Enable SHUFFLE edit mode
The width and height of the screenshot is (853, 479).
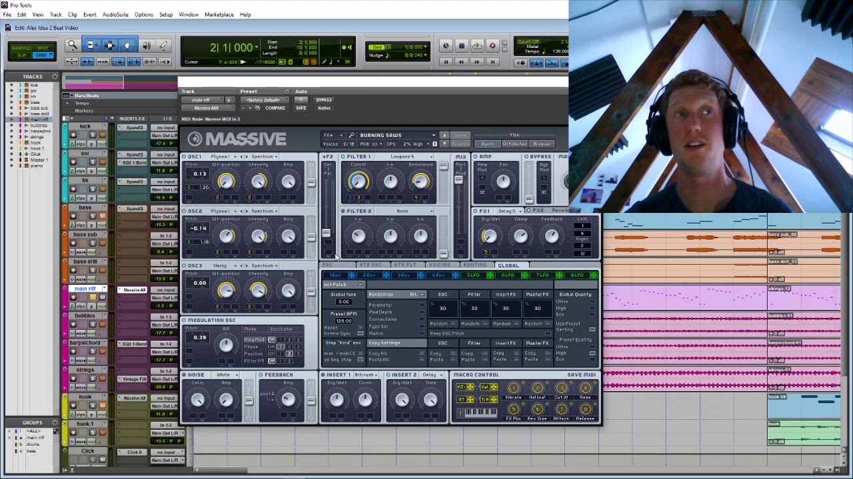tap(21, 48)
